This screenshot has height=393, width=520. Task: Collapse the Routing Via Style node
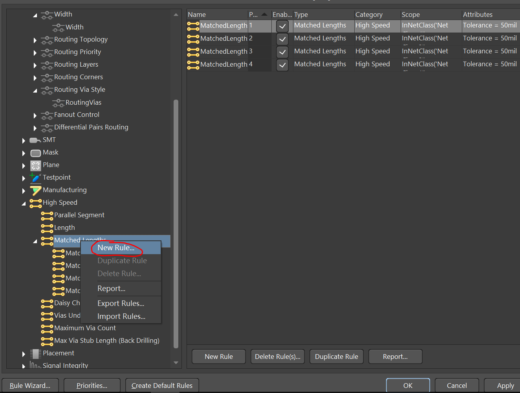coord(35,91)
